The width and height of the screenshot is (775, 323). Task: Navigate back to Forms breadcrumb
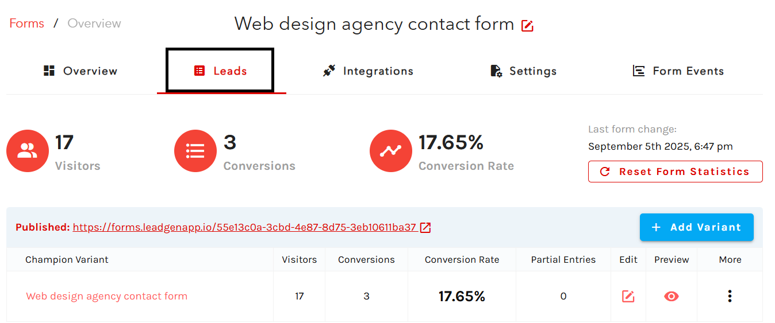[x=27, y=24]
